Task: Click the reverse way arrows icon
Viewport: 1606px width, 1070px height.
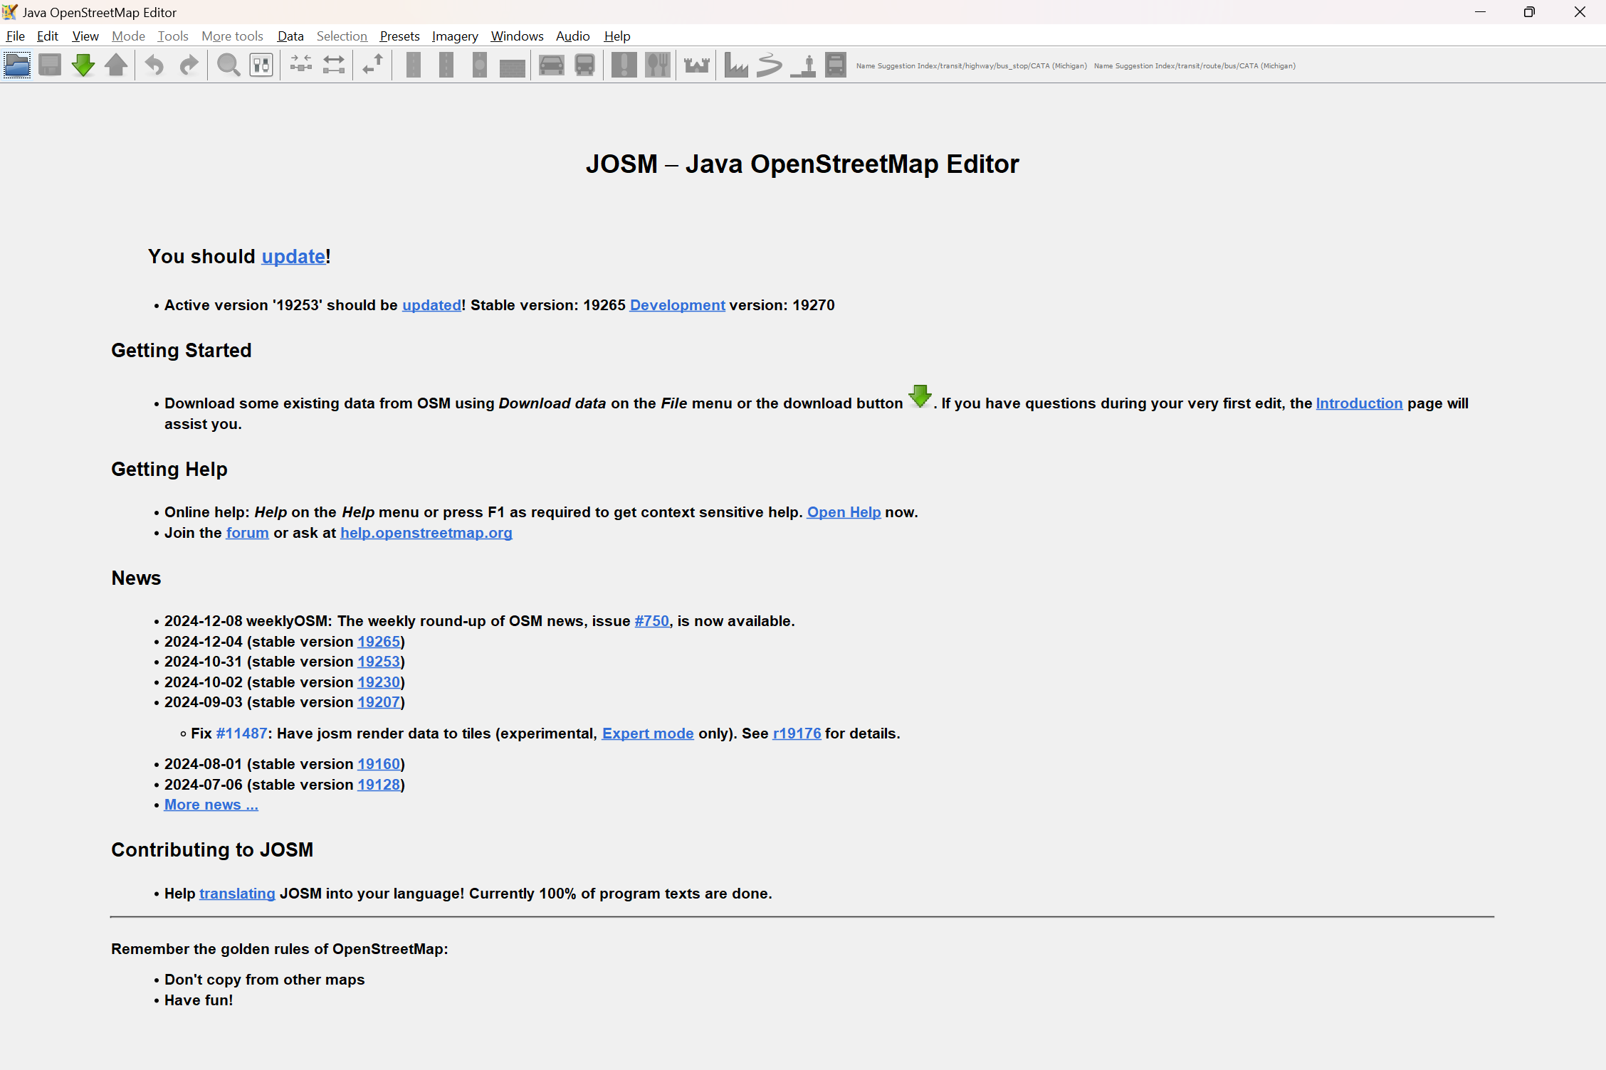Action: pyautogui.click(x=373, y=65)
